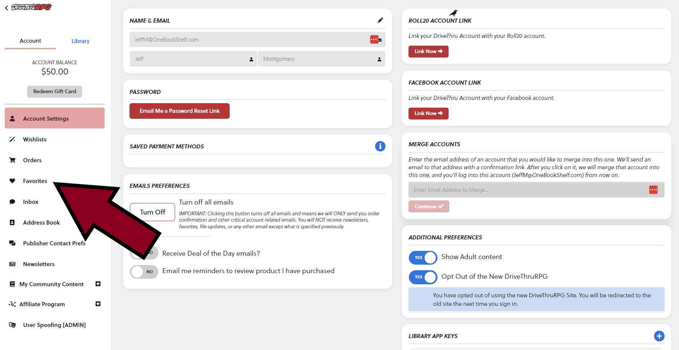Click the back arrow next to DriveThruRPG logo
Viewport: 679px width, 350px height.
tap(6, 8)
